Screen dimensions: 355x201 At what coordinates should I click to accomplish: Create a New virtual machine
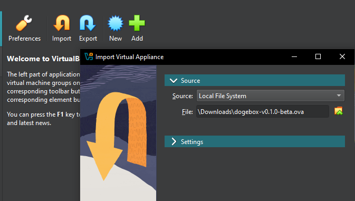point(116,28)
